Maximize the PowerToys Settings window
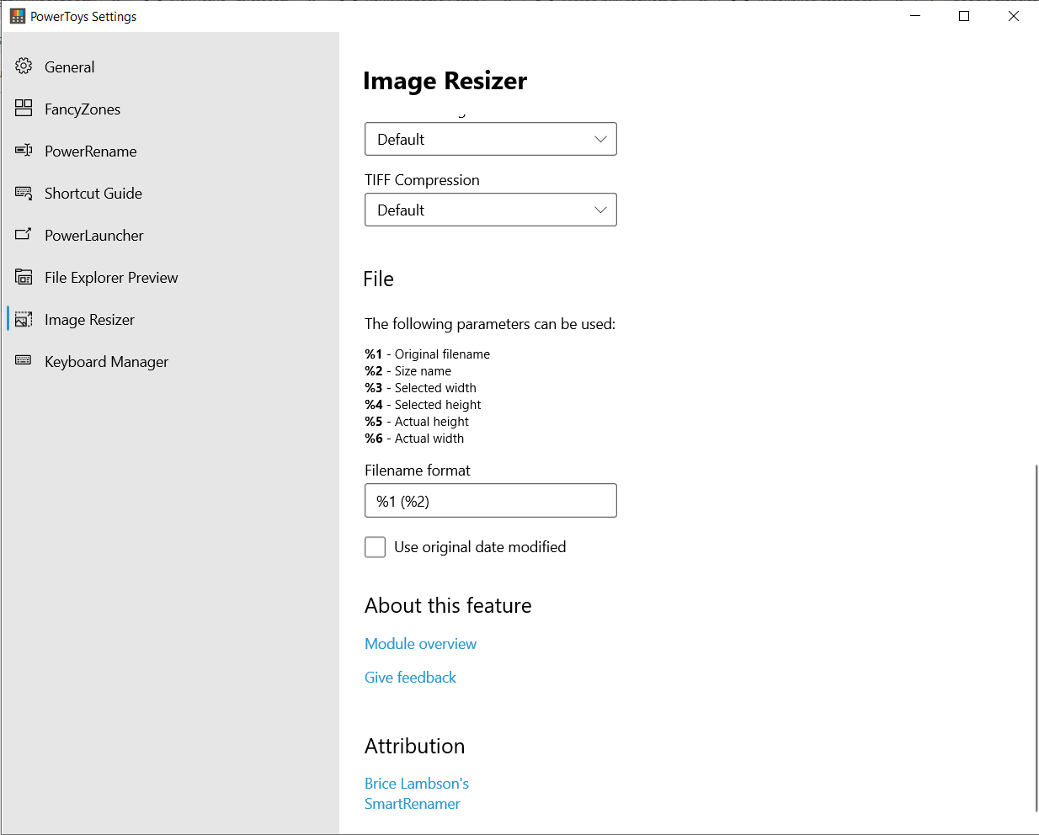 pyautogui.click(x=964, y=16)
